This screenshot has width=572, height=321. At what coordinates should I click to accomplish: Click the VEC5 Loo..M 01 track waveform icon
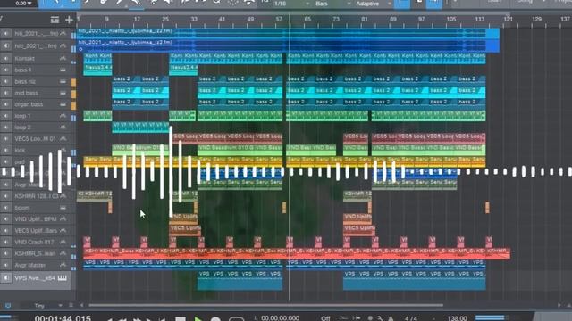click(x=63, y=139)
